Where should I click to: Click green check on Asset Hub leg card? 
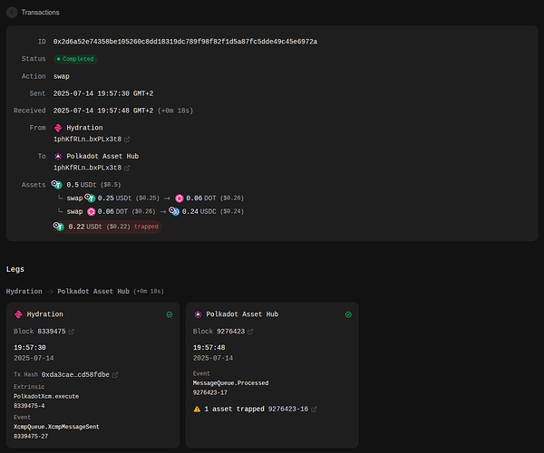347,314
